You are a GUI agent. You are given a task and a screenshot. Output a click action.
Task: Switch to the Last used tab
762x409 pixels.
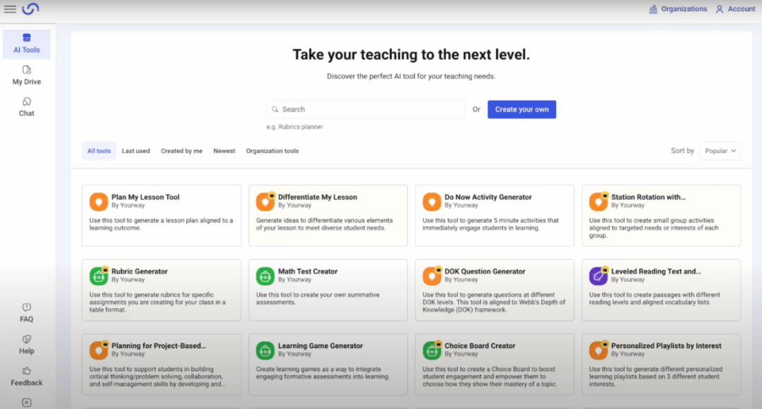click(135, 151)
